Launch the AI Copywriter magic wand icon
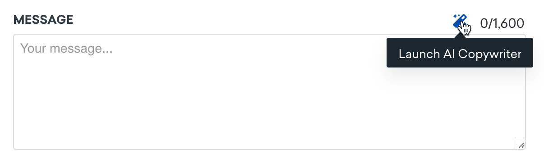Image resolution: width=544 pixels, height=162 pixels. (460, 21)
